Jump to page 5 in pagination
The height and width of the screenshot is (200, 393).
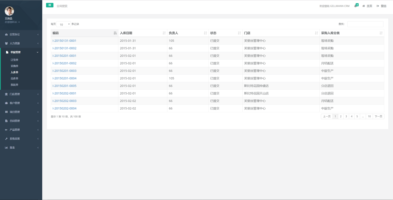pyautogui.click(x=357, y=117)
